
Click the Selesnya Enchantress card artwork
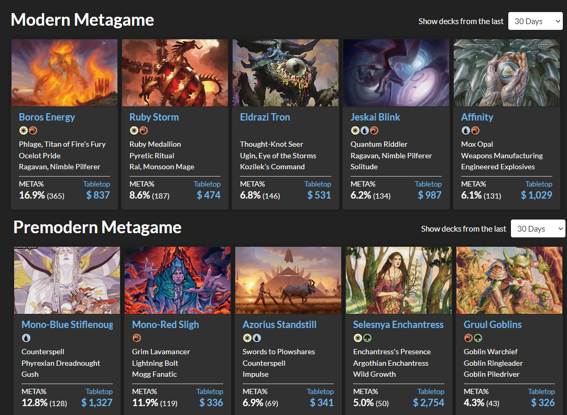tap(398, 280)
